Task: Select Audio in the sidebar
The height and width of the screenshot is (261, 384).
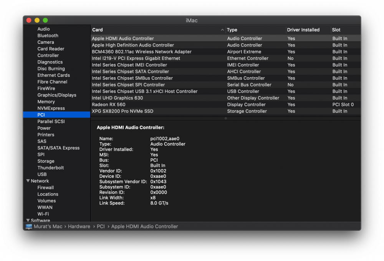Action: click(44, 29)
